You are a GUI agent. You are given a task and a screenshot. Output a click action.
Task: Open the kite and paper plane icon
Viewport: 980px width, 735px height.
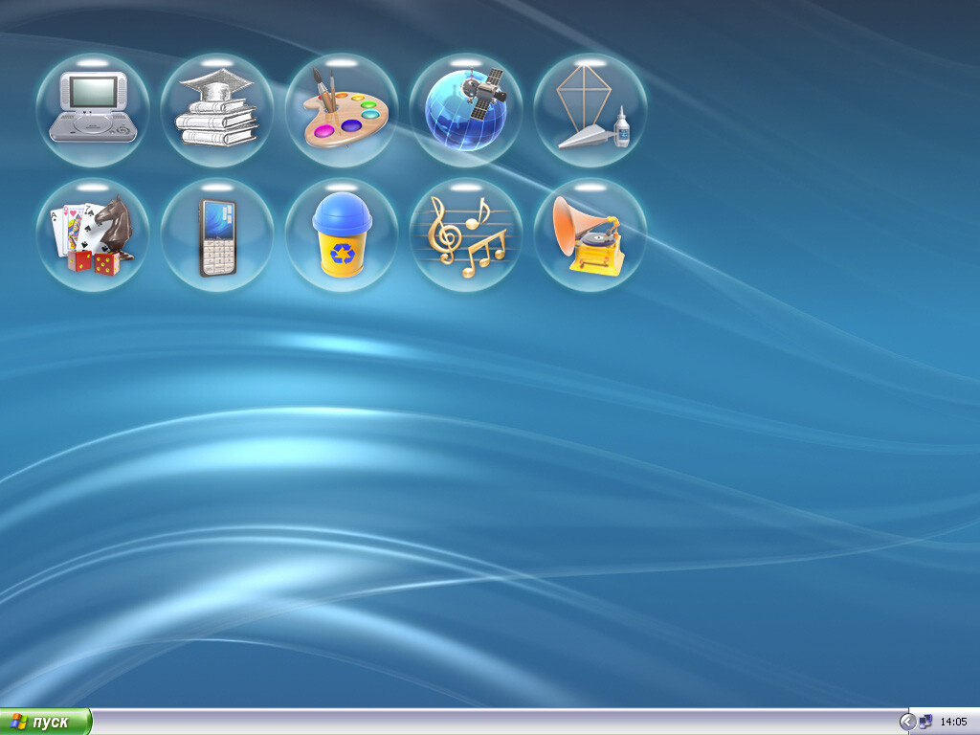coord(590,110)
